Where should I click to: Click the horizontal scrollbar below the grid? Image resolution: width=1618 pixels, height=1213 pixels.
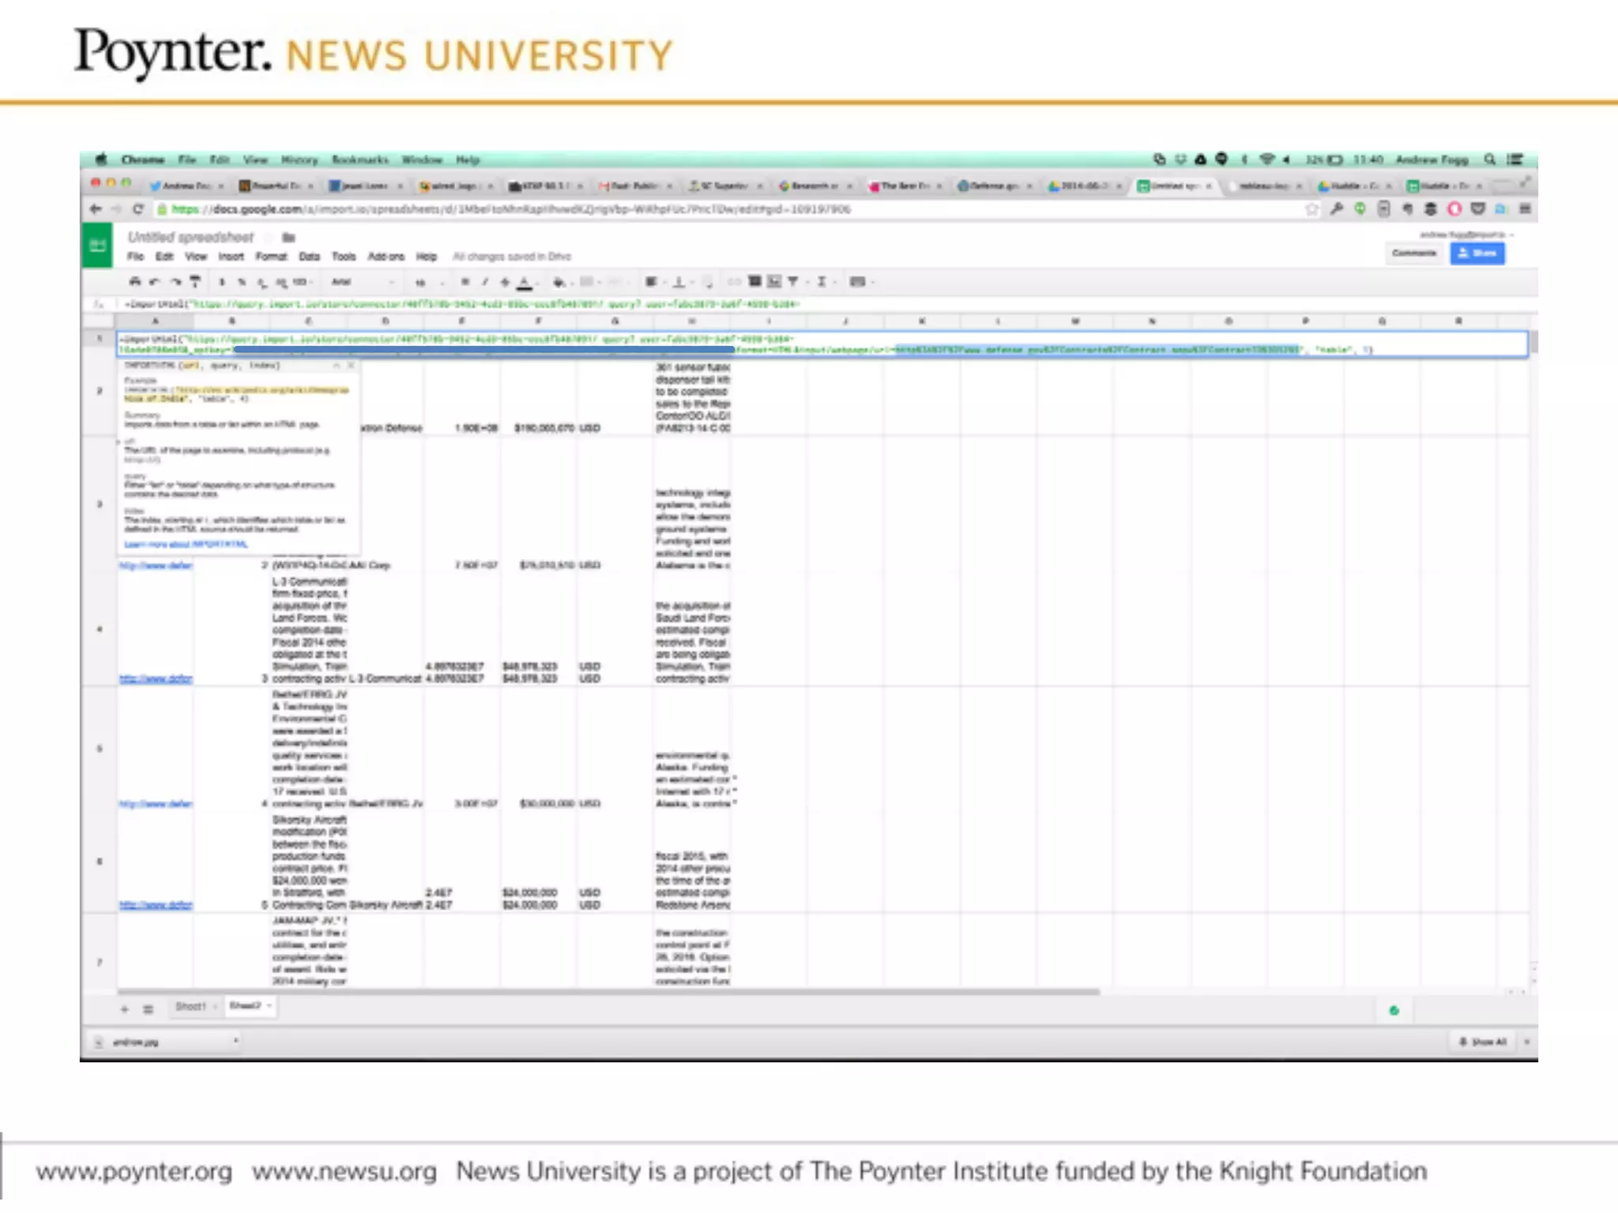tap(608, 992)
